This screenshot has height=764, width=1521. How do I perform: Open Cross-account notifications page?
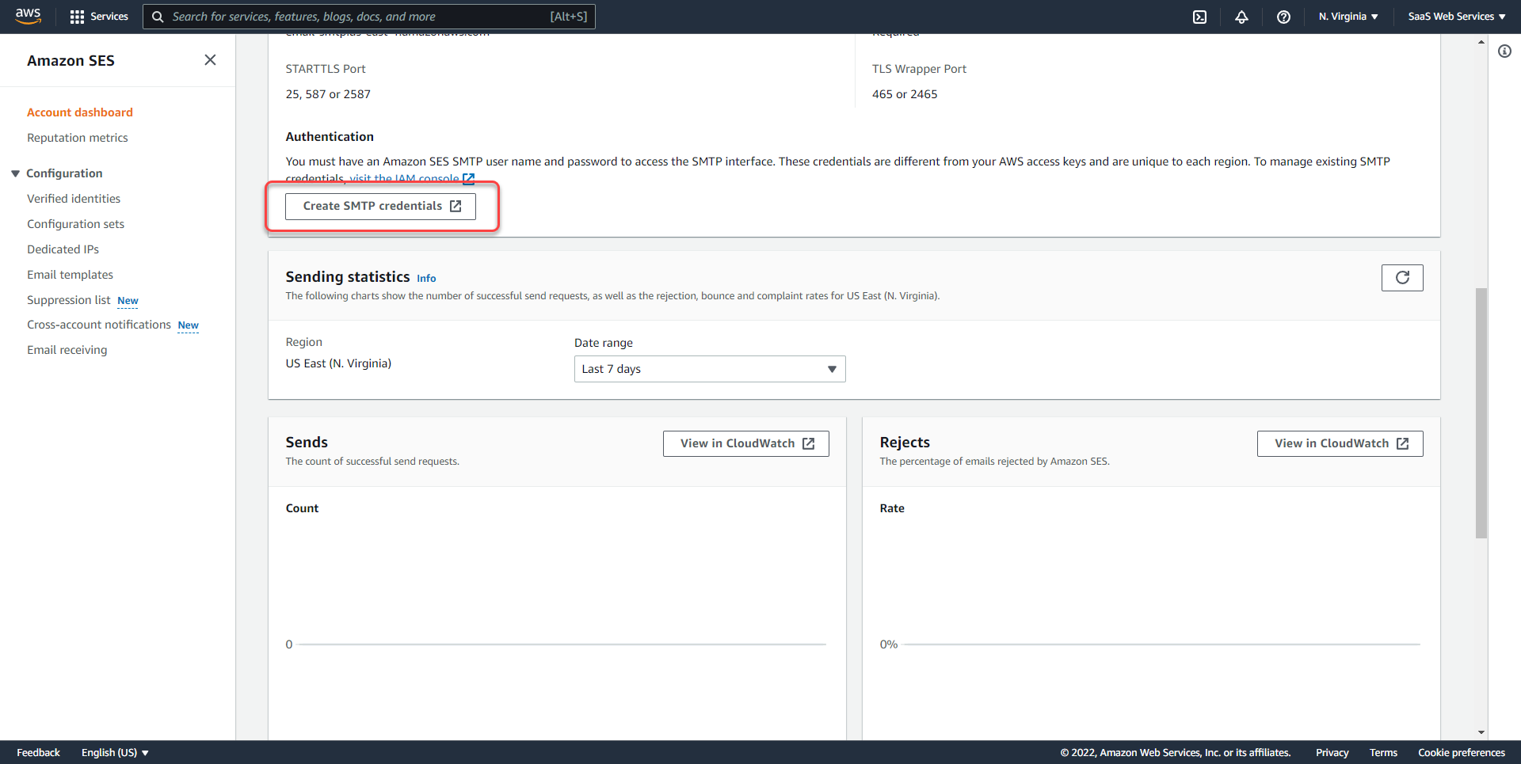pos(99,325)
